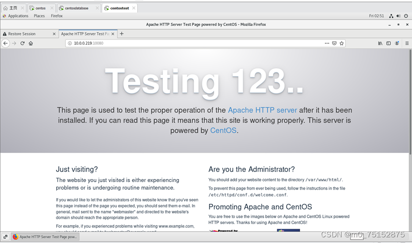Close the Apache HTTP Server Test tab
Screen dimensions: 412x243
point(113,34)
